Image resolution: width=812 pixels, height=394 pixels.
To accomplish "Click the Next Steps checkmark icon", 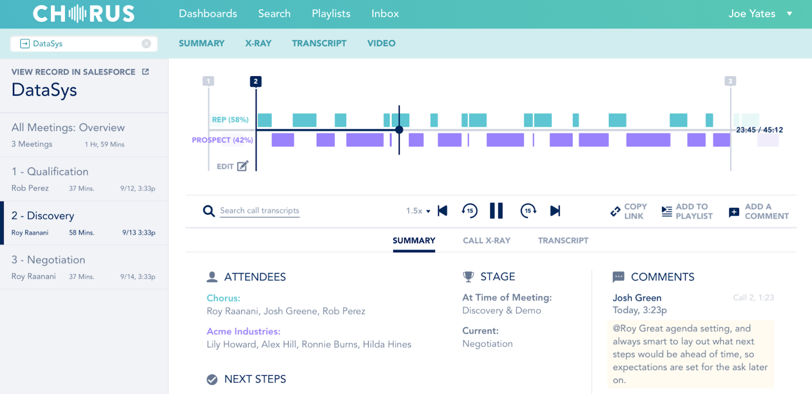I will coord(212,379).
